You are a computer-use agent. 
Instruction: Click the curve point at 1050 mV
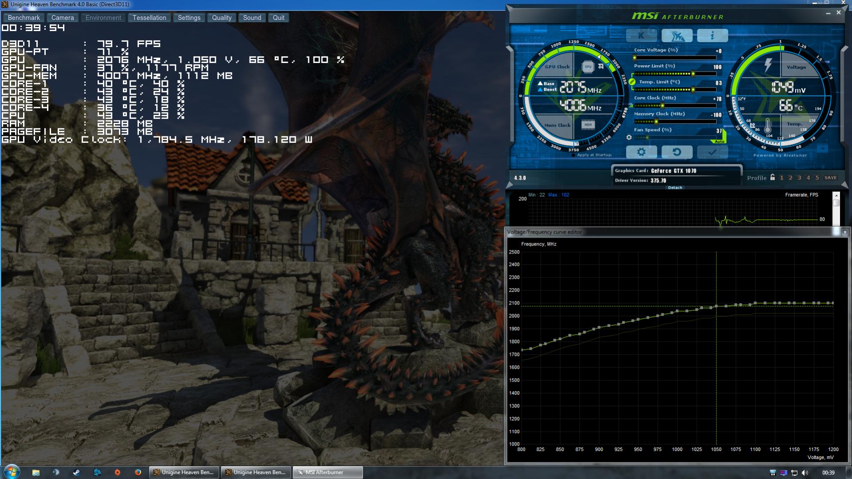[x=716, y=306]
